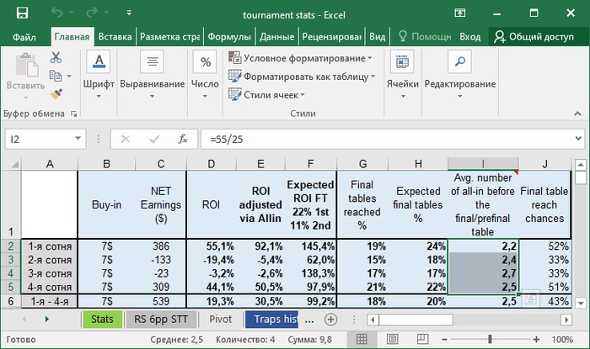
Task: Open Буфер обмена dialog launcher
Action: pyautogui.click(x=74, y=114)
